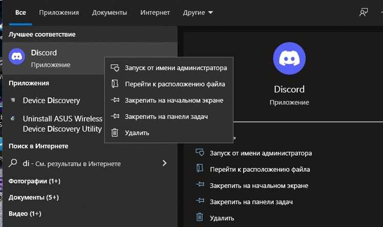383x227 pixels.
Task: Click Закрепить на начальном экране in right pane
Action: tap(259, 186)
